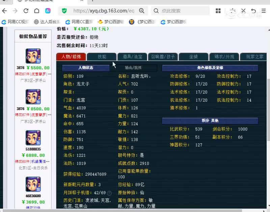The height and width of the screenshot is (212, 270).
Task: Open the extensions grid icon
Action: point(218,11)
